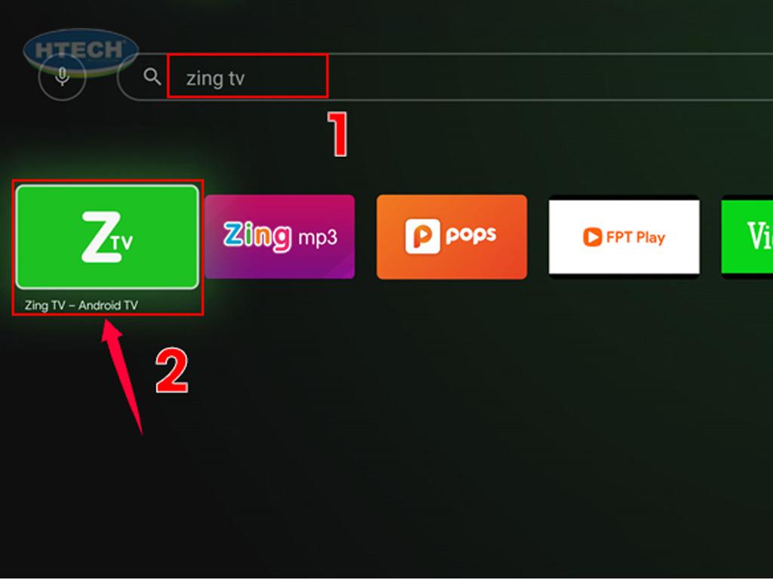773x580 pixels.
Task: Open the orange POPS app tile
Action: point(451,236)
